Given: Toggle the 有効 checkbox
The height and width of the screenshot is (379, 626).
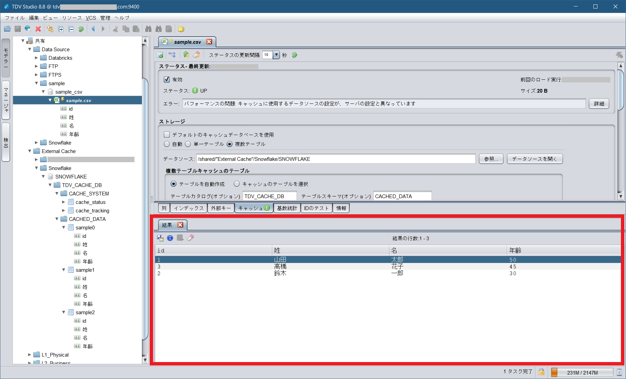Looking at the screenshot, I should click(x=167, y=79).
